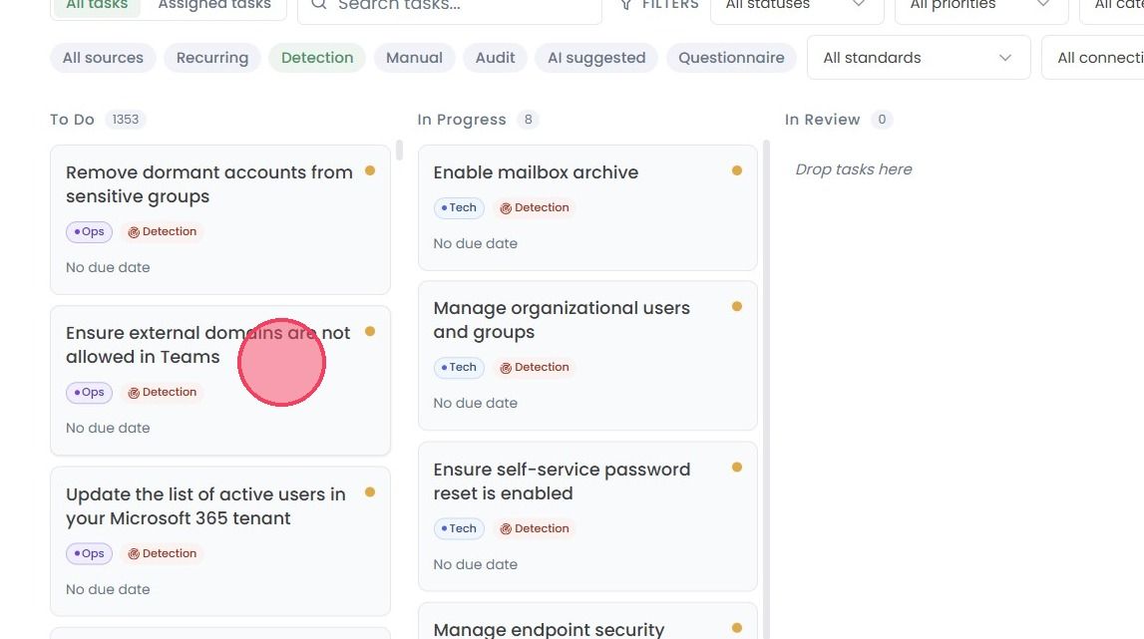Open the All connections dropdown
This screenshot has width=1144, height=639.
[x=1093, y=58]
